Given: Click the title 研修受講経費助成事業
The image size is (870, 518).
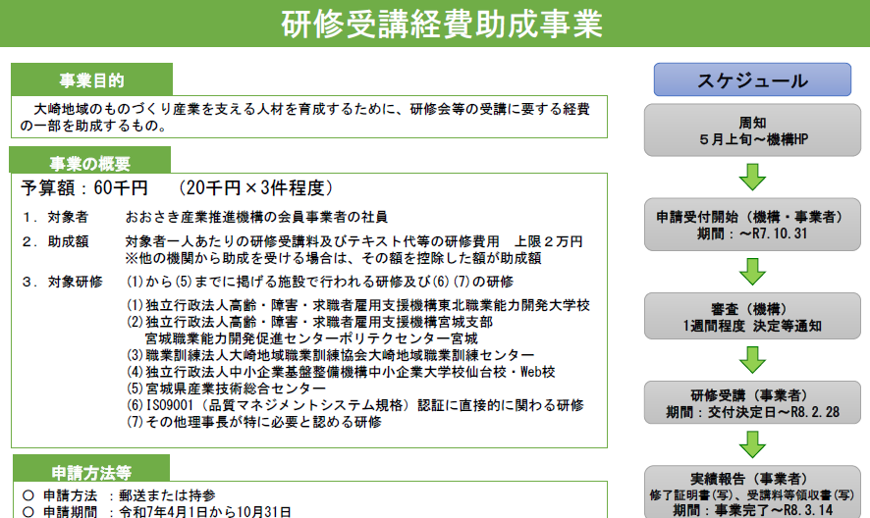Looking at the screenshot, I should pyautogui.click(x=442, y=25).
